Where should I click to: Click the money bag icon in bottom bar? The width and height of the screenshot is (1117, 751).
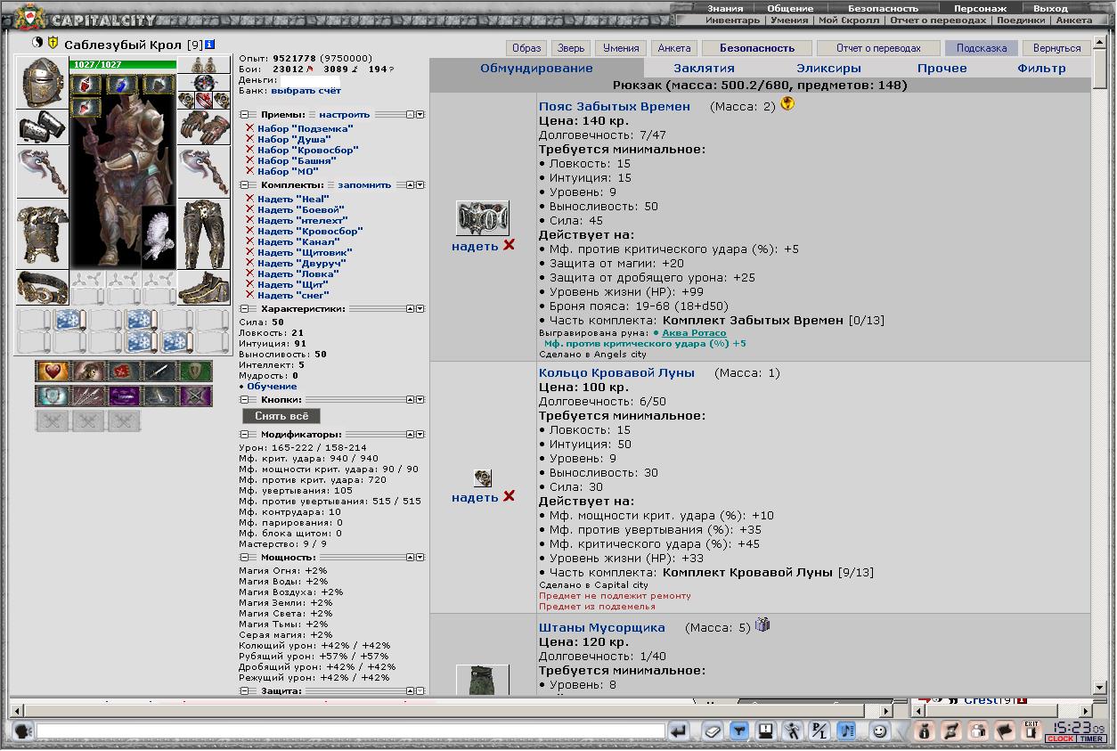924,731
